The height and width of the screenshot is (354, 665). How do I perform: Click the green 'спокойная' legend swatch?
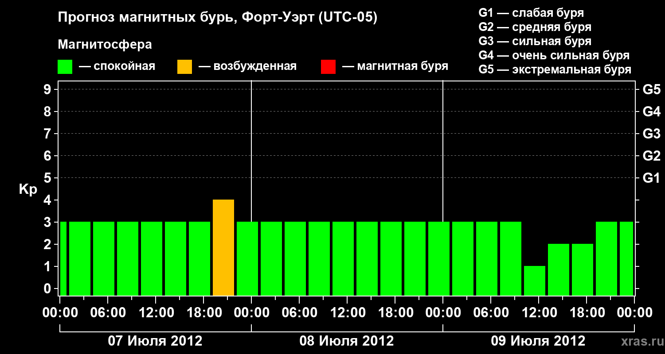pyautogui.click(x=65, y=67)
